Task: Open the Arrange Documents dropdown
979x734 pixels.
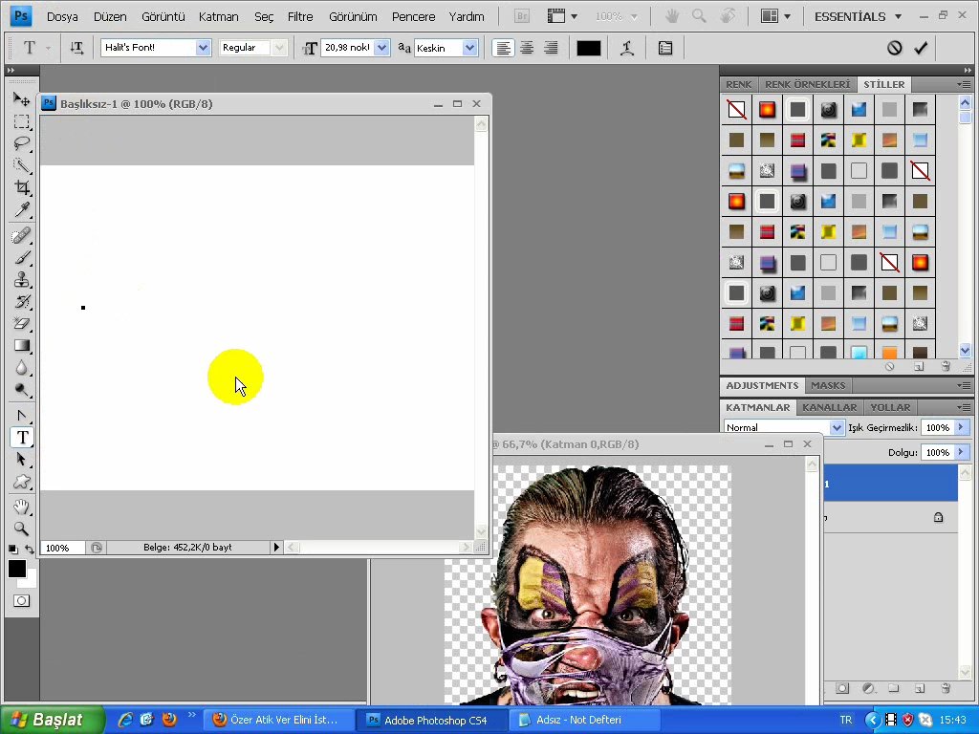Action: (x=776, y=17)
